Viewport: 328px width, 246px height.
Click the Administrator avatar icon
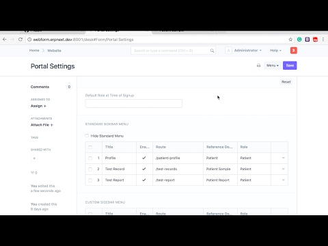(228, 51)
